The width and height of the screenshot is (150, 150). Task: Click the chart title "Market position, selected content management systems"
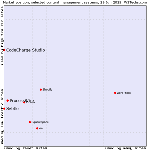tap(51, 2)
